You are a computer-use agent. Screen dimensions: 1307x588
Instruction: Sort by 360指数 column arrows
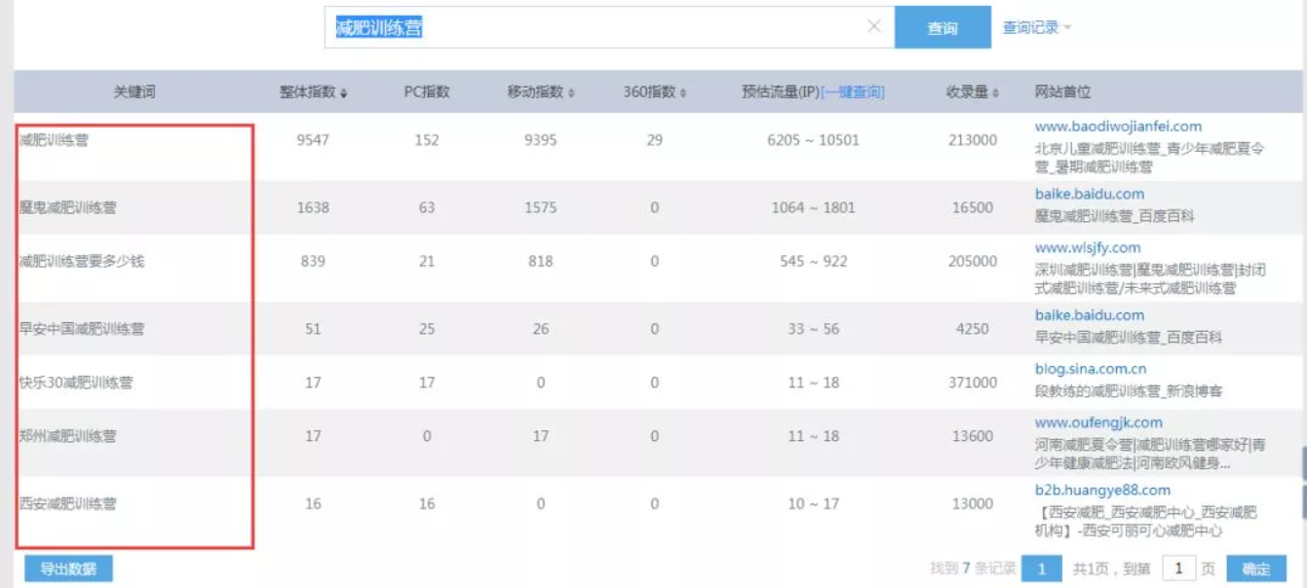[683, 93]
